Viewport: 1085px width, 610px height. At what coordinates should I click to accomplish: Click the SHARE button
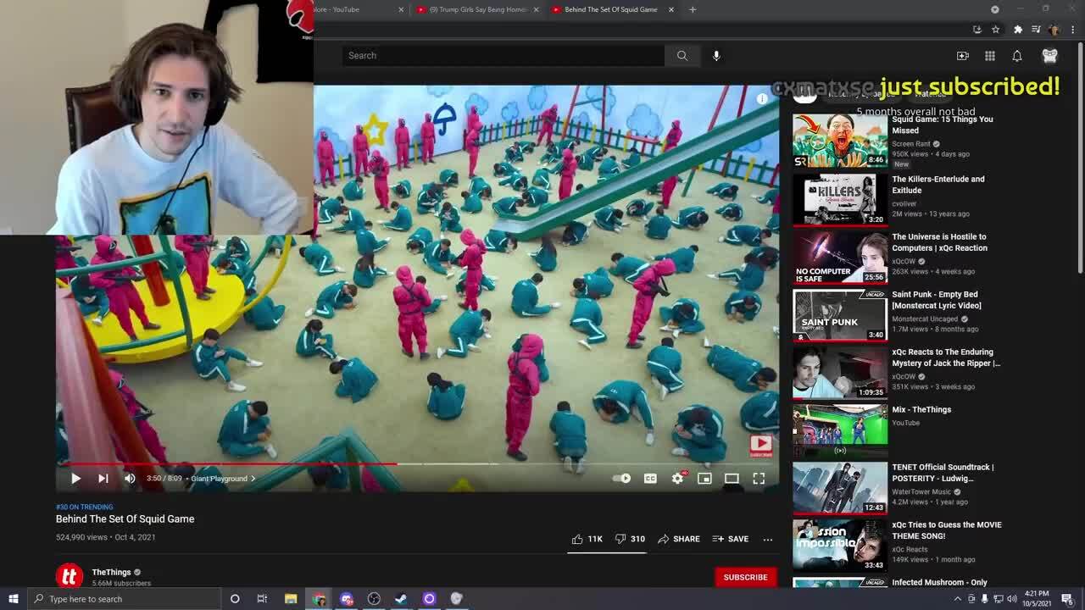point(679,539)
